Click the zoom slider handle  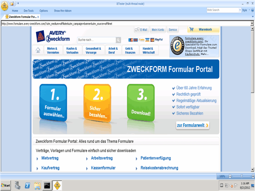241,176
